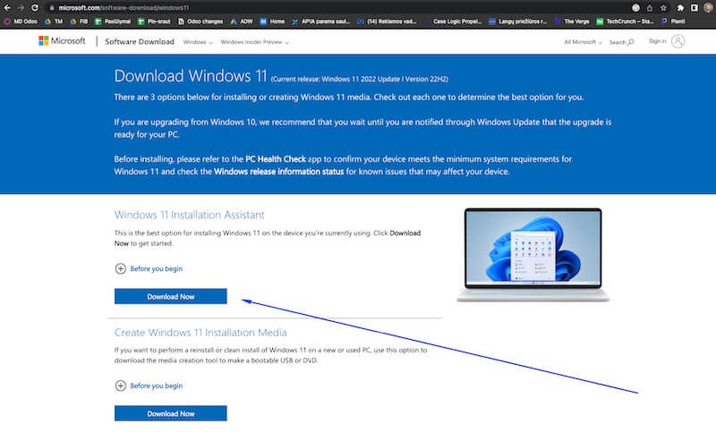Expand the Windows Insider Preview dropdown

coord(254,42)
